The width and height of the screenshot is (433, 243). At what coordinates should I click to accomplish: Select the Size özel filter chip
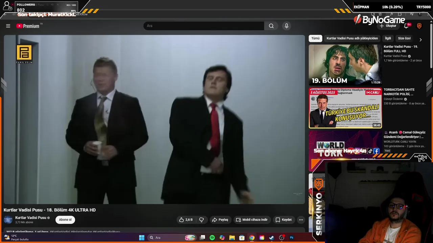point(404,38)
